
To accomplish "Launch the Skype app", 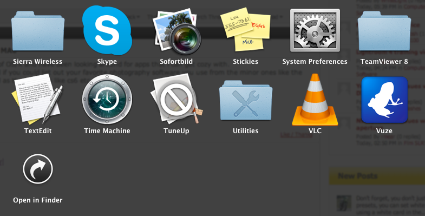I will tap(107, 30).
